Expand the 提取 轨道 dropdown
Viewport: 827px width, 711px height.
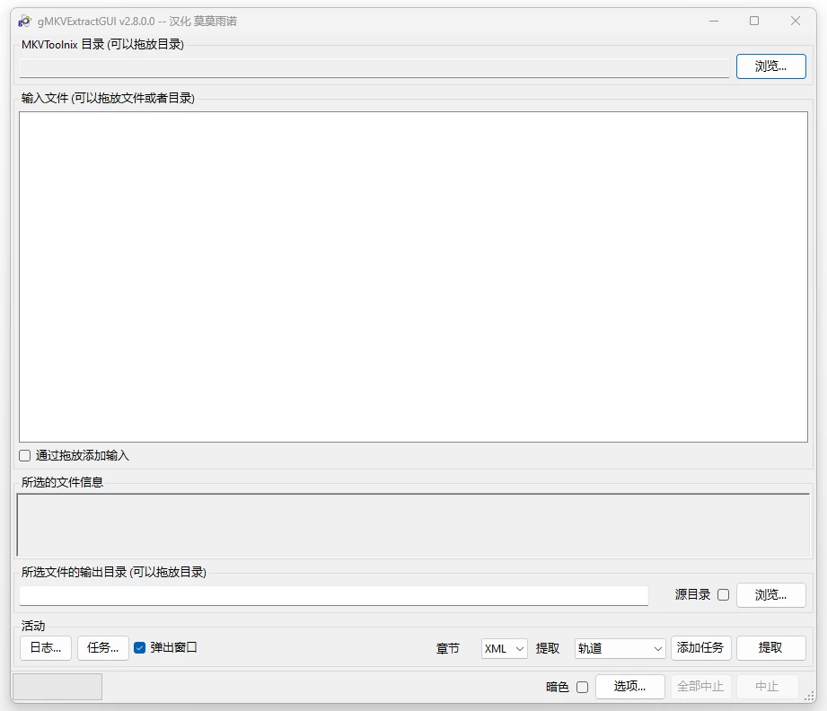tap(620, 648)
